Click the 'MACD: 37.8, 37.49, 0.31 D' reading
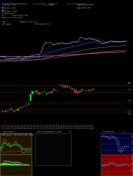Viewport: 133px width, 176px height. [13, 18]
